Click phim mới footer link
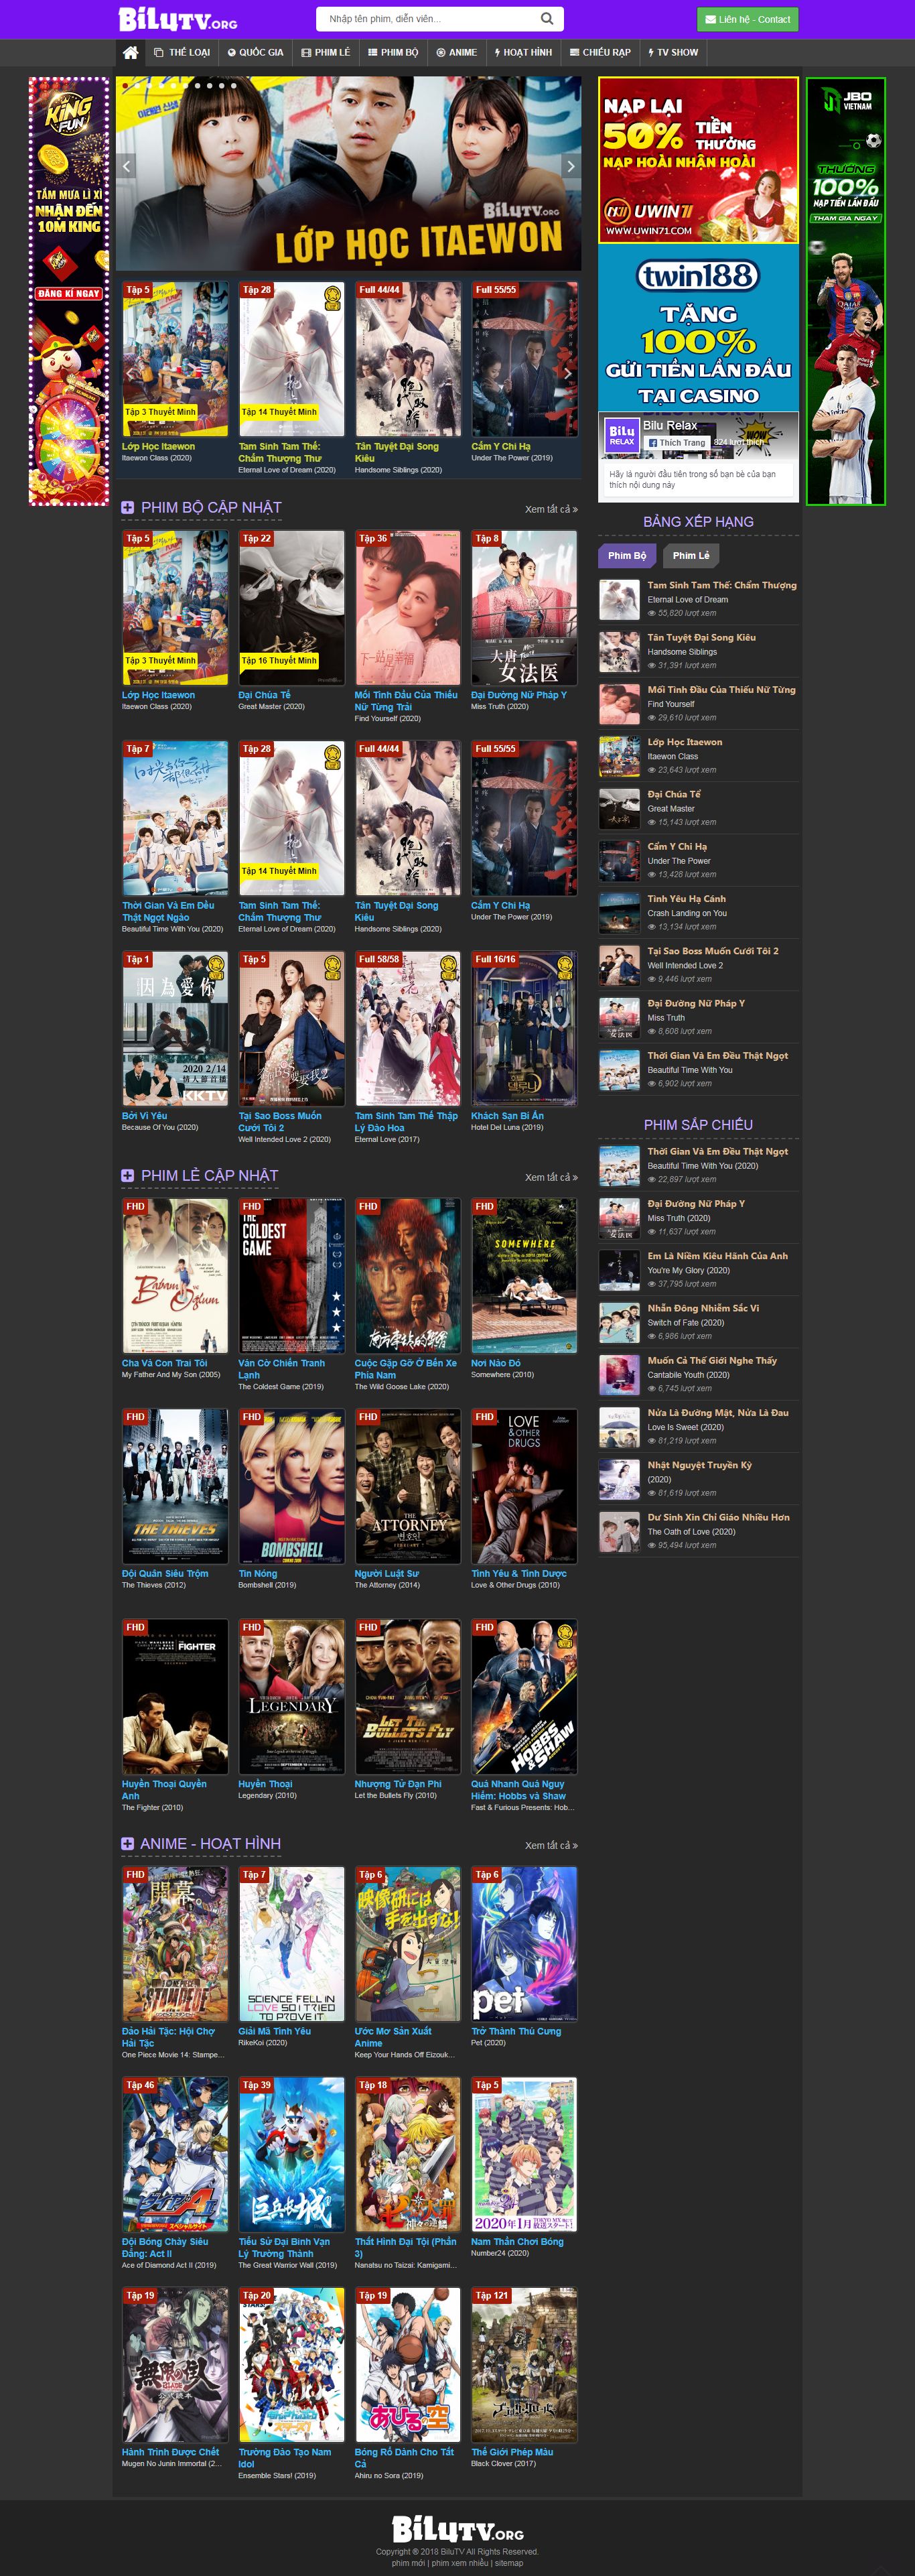Viewport: 915px width, 2576px height. pos(408,2562)
